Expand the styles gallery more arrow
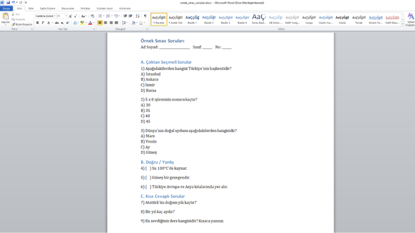The height and width of the screenshot is (233, 415). point(403,24)
